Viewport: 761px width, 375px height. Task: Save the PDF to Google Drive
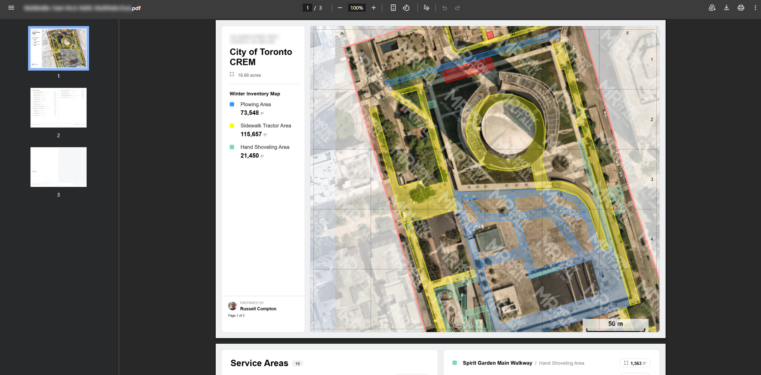(x=712, y=8)
